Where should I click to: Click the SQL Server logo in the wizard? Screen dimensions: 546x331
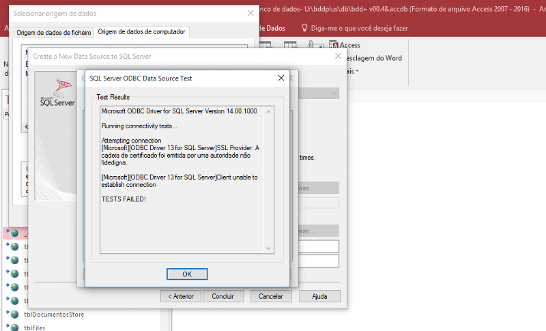57,93
